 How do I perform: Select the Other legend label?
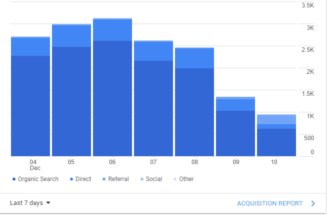186,179
